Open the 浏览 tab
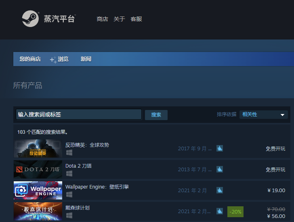The height and width of the screenshot is (222, 294). coord(63,59)
